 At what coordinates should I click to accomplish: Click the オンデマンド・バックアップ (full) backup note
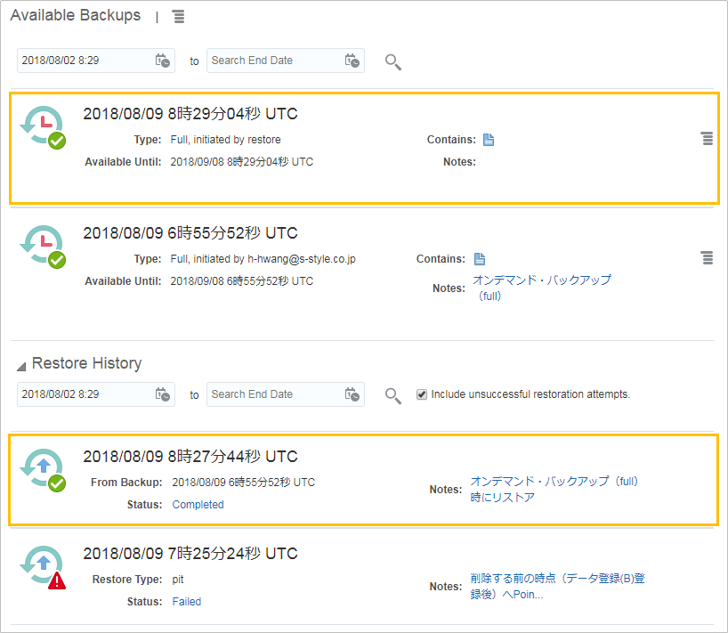point(541,288)
